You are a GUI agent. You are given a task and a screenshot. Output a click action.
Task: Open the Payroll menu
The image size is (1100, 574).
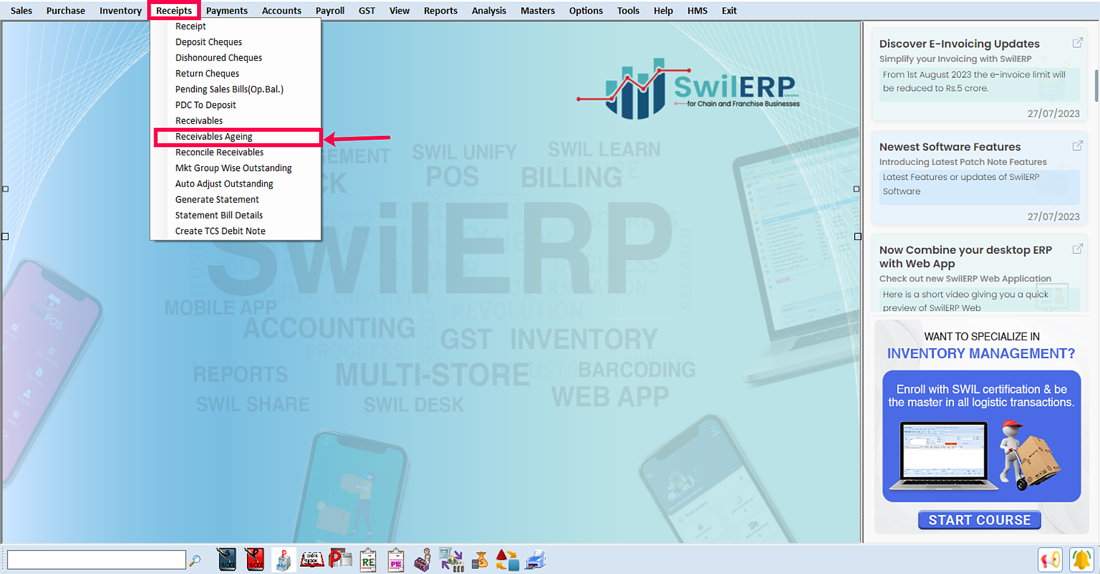tap(330, 10)
